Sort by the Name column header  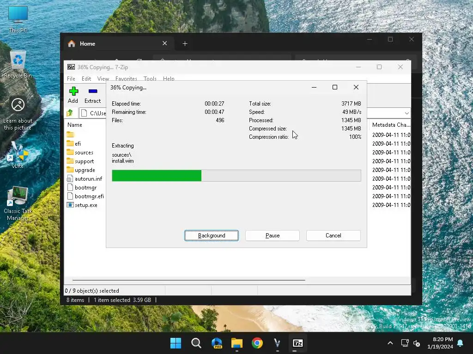point(75,124)
